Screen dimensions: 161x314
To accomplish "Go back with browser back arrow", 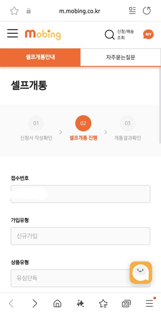I will coord(11,304).
